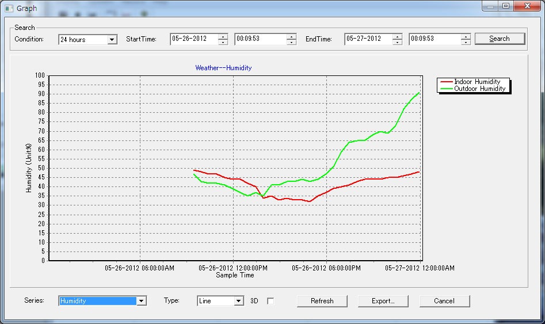Click the Weather--Humidity chart title
The height and width of the screenshot is (324, 545).
223,68
